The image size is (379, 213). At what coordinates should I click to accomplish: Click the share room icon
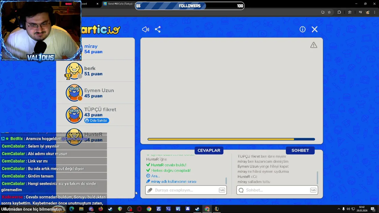[x=158, y=29]
